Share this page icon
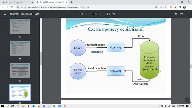 coord(161,7)
